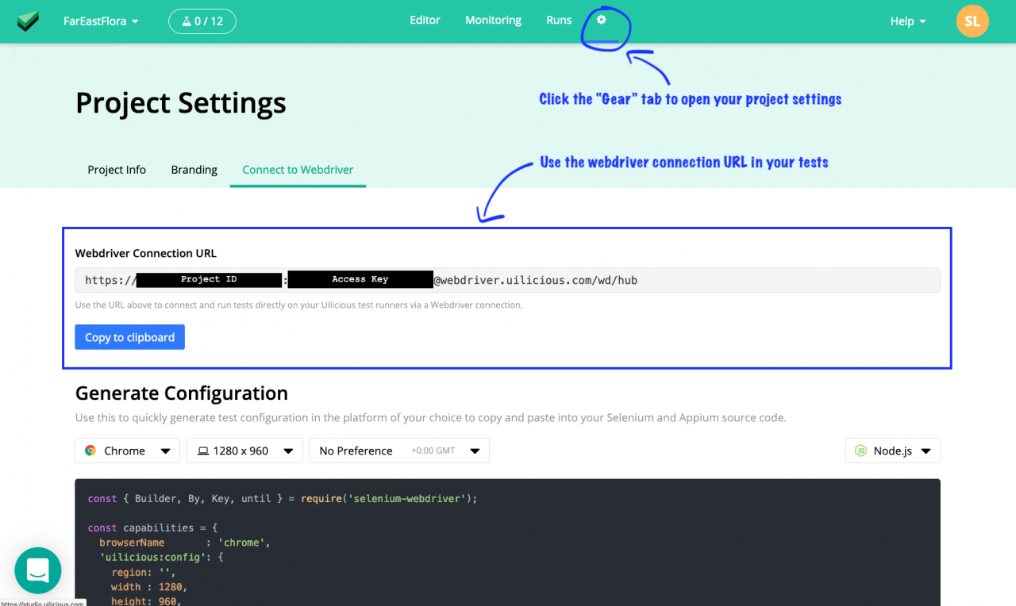Viewport: 1016px width, 606px height.
Task: Navigate to the Monitoring page
Action: point(492,20)
